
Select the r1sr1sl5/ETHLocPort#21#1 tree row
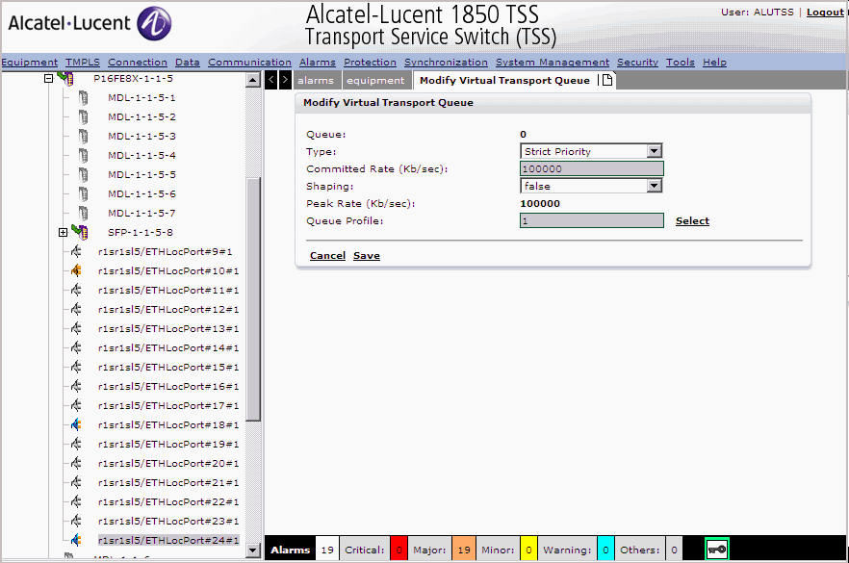click(x=168, y=482)
